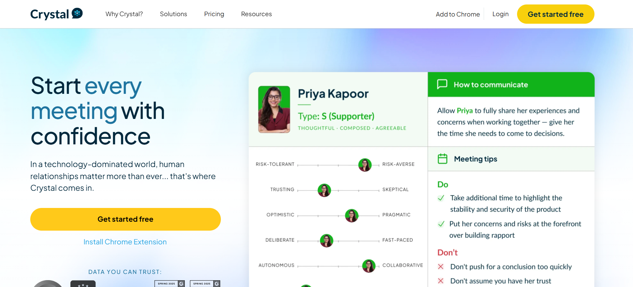Click X icon beside 'Don't push for a conclusion'
The image size is (633, 287).
pyautogui.click(x=441, y=267)
